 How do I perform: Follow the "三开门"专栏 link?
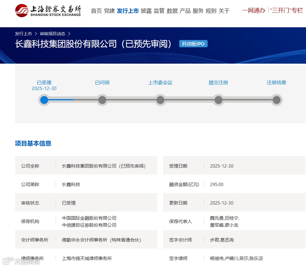pos(287,10)
